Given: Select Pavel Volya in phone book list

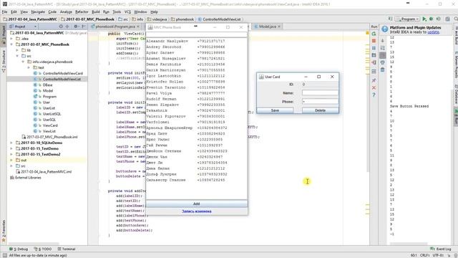Looking at the screenshot, I should (197, 93).
